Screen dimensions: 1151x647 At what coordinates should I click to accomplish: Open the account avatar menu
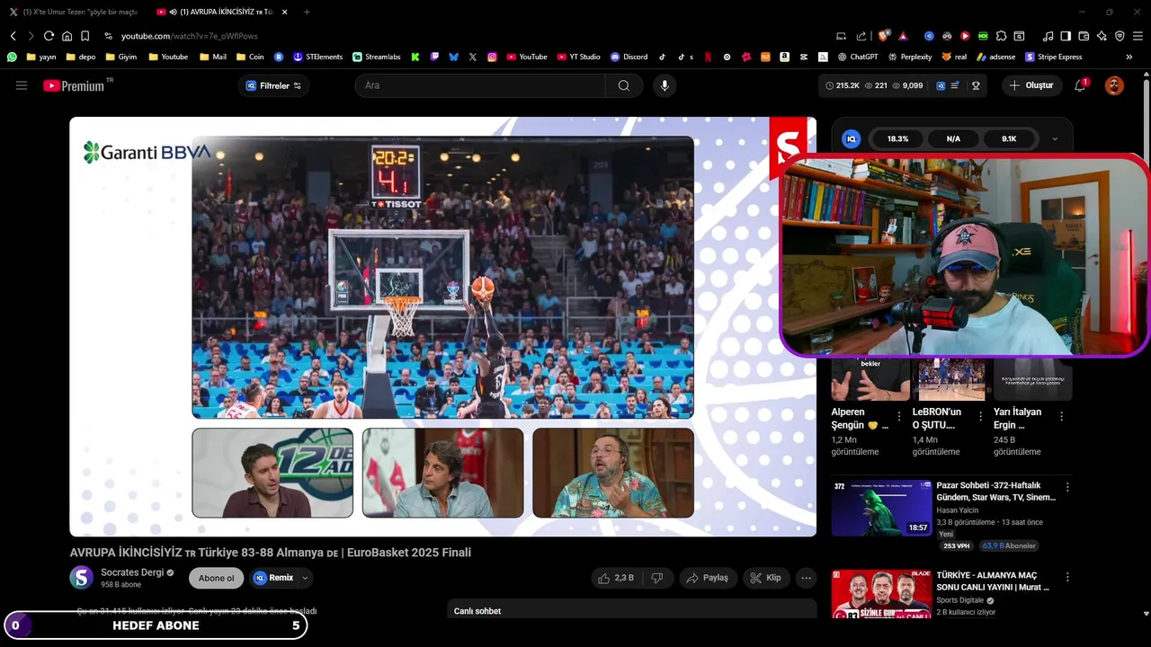coord(1114,85)
